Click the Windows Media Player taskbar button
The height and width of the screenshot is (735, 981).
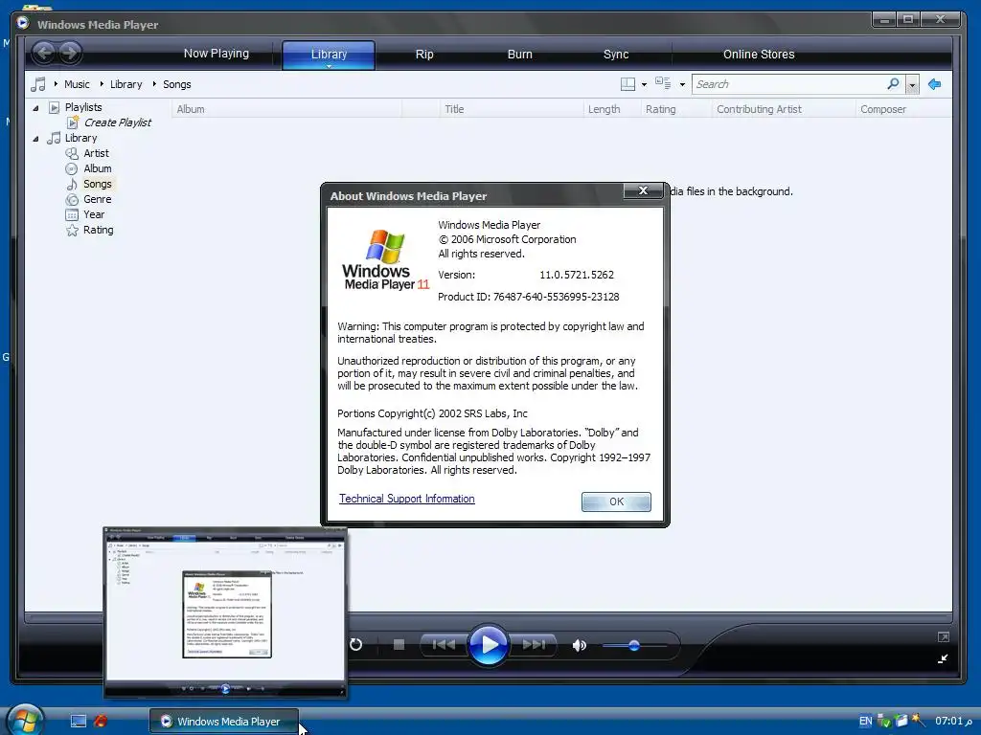223,721
